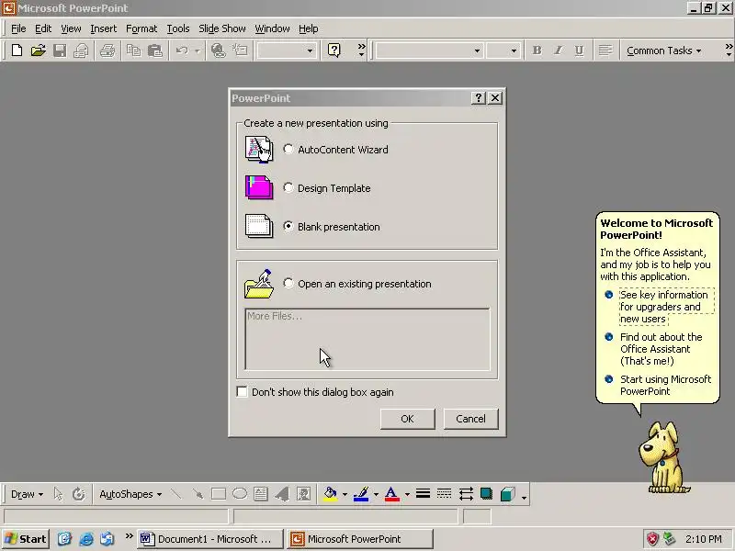Toggle Underline formatting button
The width and height of the screenshot is (735, 551).
580,51
